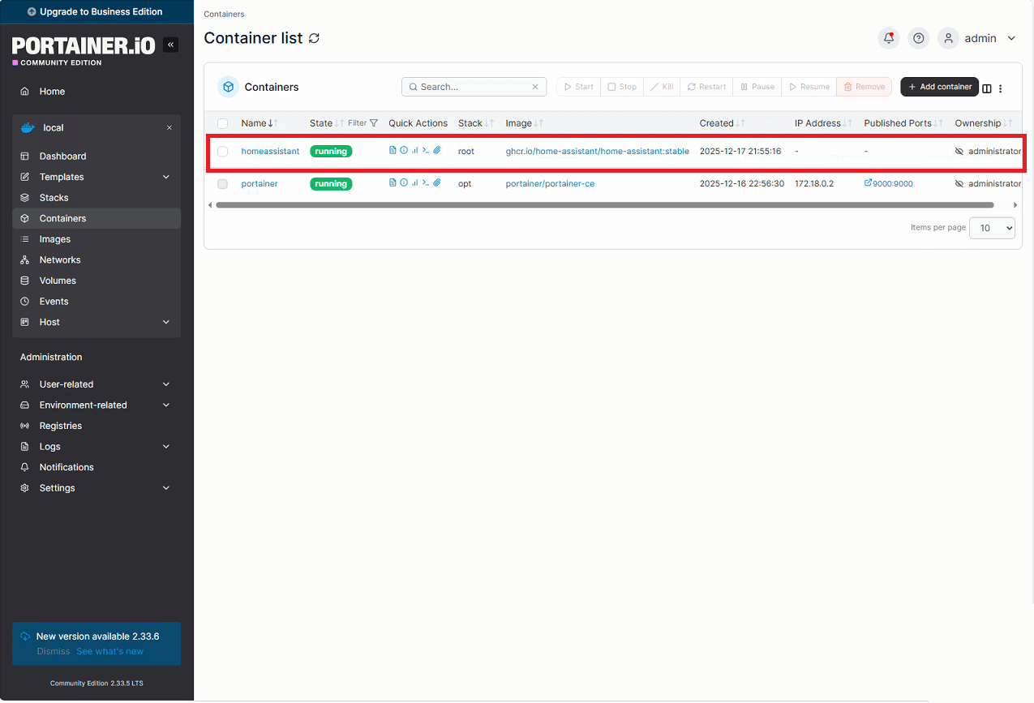Collapse the sidebar using the double-chevron icon
The height and width of the screenshot is (703, 1034).
click(x=170, y=45)
